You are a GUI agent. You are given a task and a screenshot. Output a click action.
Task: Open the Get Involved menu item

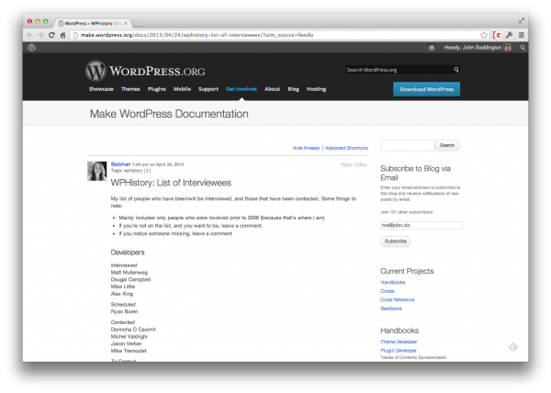[x=242, y=89]
